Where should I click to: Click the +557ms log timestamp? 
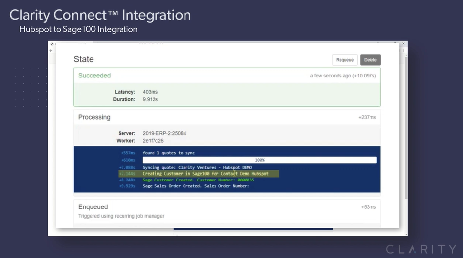(128, 153)
